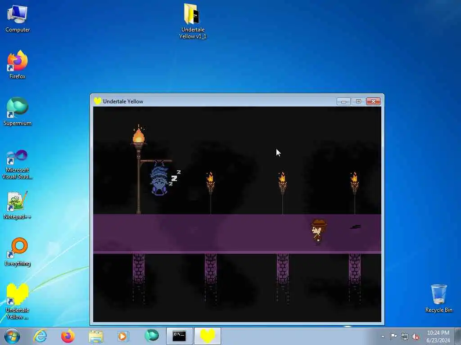Click the muted volume tray icon
Screen dimensions: 461x345
click(416, 337)
